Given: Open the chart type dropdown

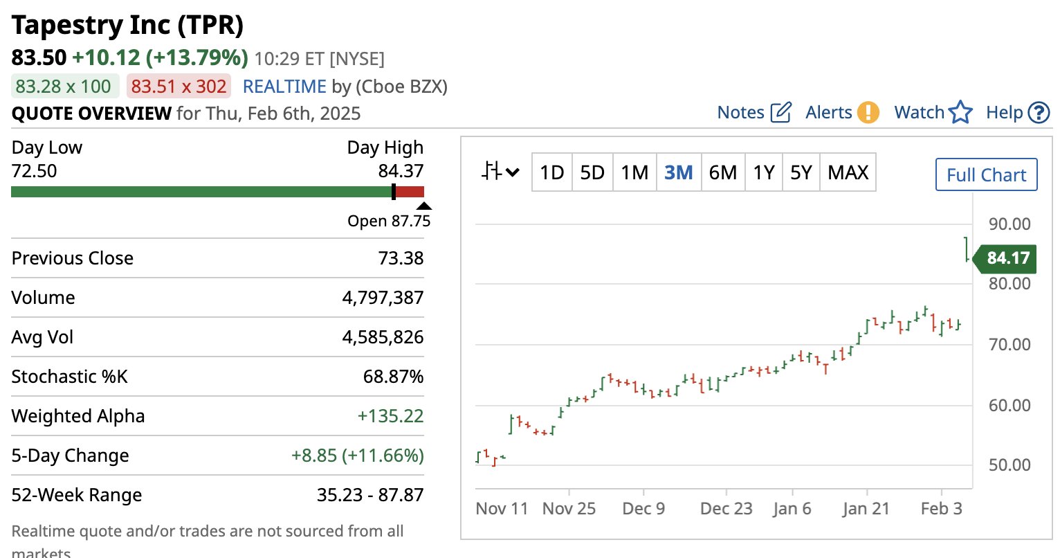Looking at the screenshot, I should pos(500,172).
